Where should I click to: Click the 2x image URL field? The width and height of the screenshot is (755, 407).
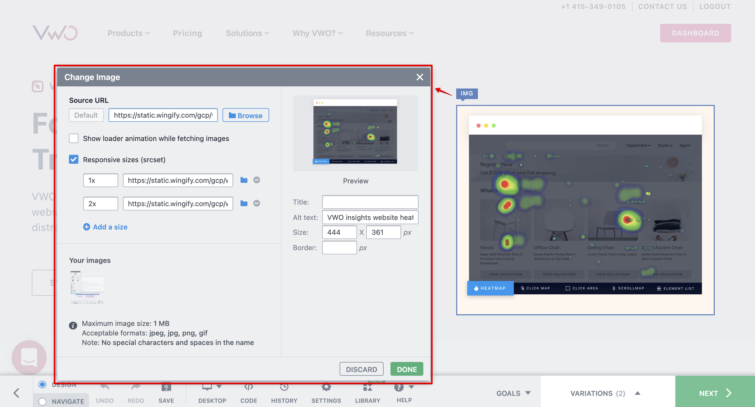(x=177, y=203)
